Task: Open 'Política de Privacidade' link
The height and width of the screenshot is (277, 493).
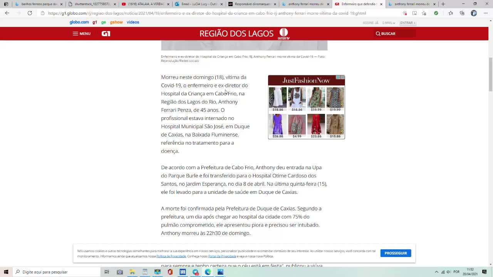Action: (171, 256)
